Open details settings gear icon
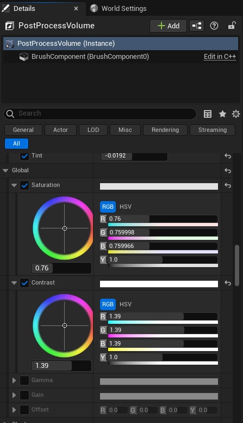The height and width of the screenshot is (423, 243). point(236,114)
